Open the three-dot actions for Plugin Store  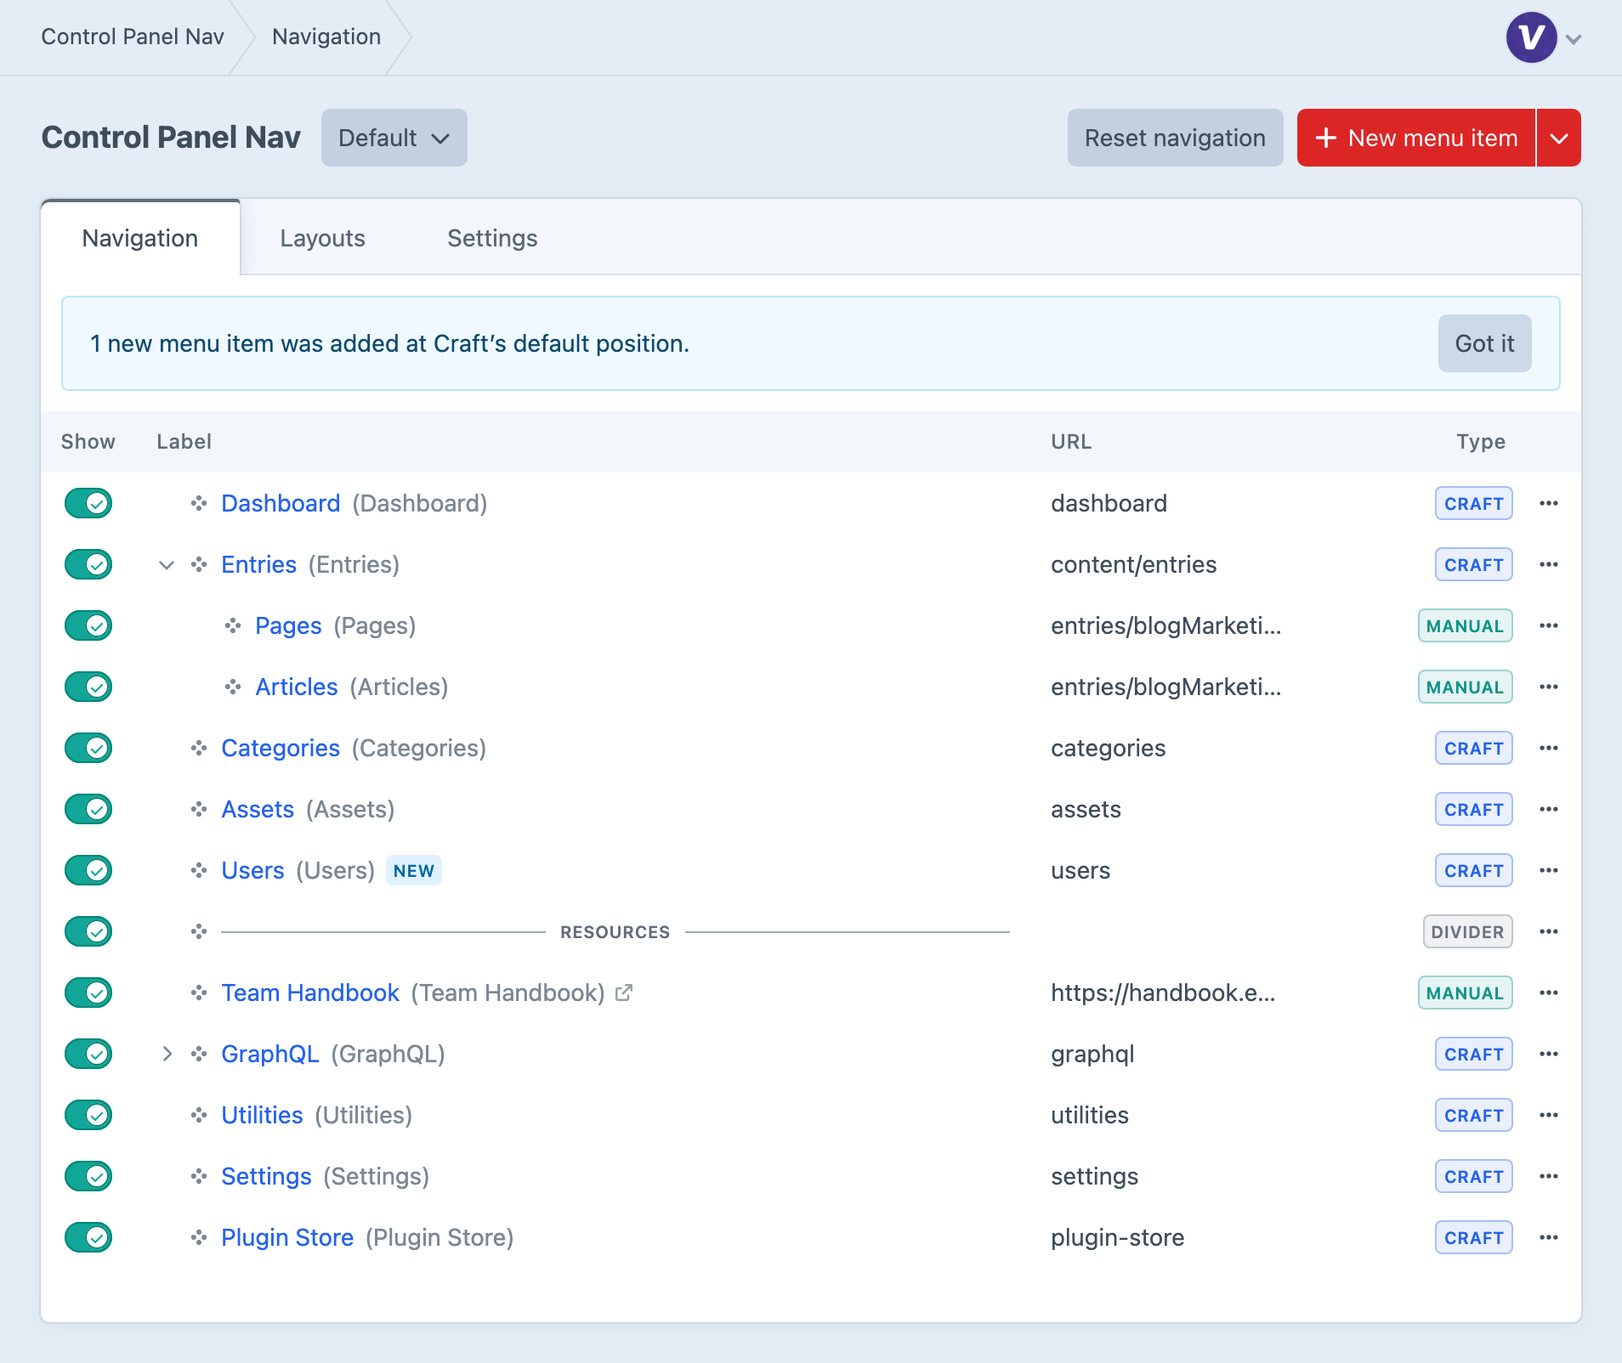pos(1548,1237)
